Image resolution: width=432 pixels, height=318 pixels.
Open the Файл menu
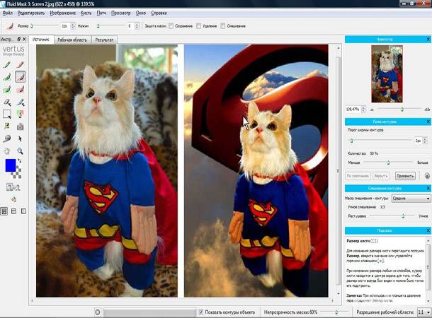(8, 13)
